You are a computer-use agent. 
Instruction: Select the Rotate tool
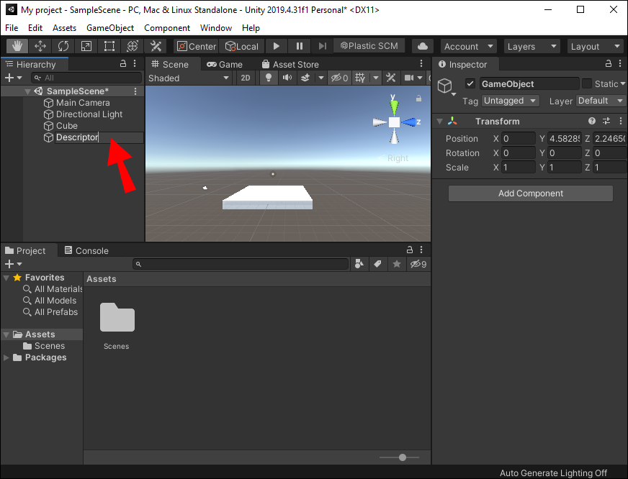pos(63,46)
